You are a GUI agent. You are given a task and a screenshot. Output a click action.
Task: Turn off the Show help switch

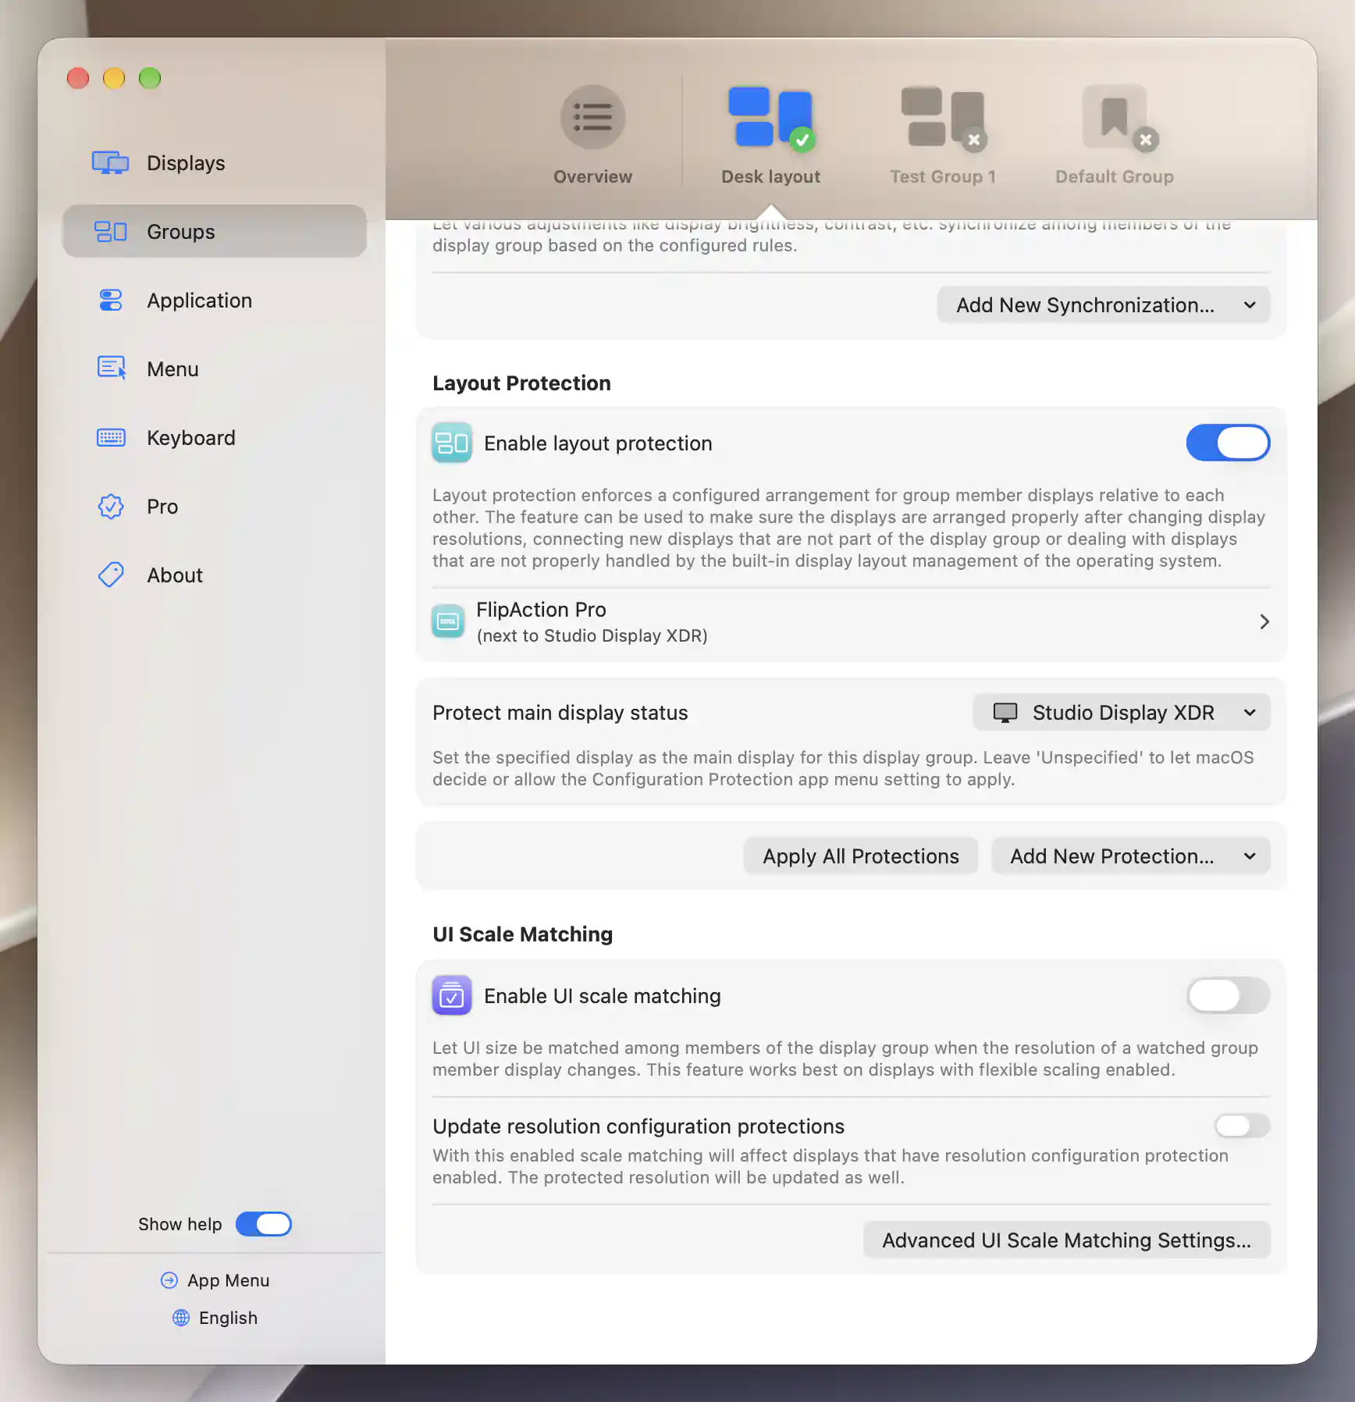click(264, 1224)
